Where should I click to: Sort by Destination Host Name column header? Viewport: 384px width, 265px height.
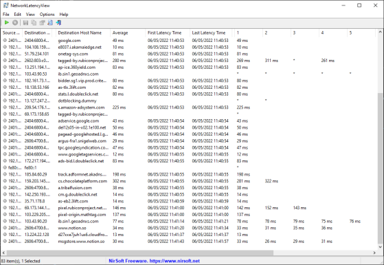(x=83, y=32)
